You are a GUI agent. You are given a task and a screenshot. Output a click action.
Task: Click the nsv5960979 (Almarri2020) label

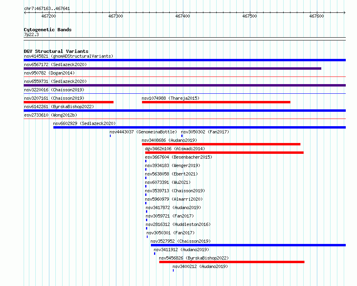click(x=174, y=199)
